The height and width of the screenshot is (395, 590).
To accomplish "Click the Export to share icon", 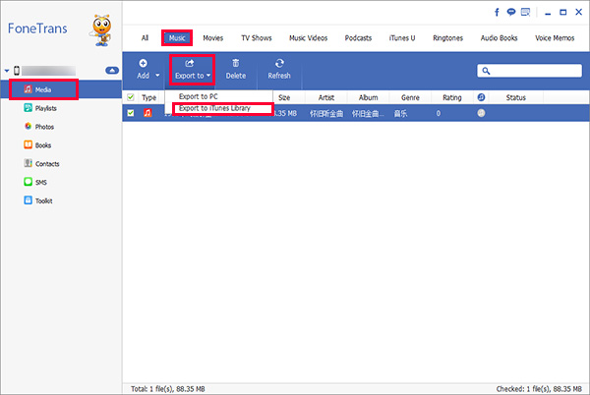I will tap(190, 63).
